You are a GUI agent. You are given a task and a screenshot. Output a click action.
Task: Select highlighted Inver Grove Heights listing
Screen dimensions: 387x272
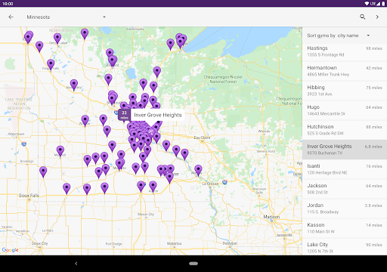(x=345, y=150)
